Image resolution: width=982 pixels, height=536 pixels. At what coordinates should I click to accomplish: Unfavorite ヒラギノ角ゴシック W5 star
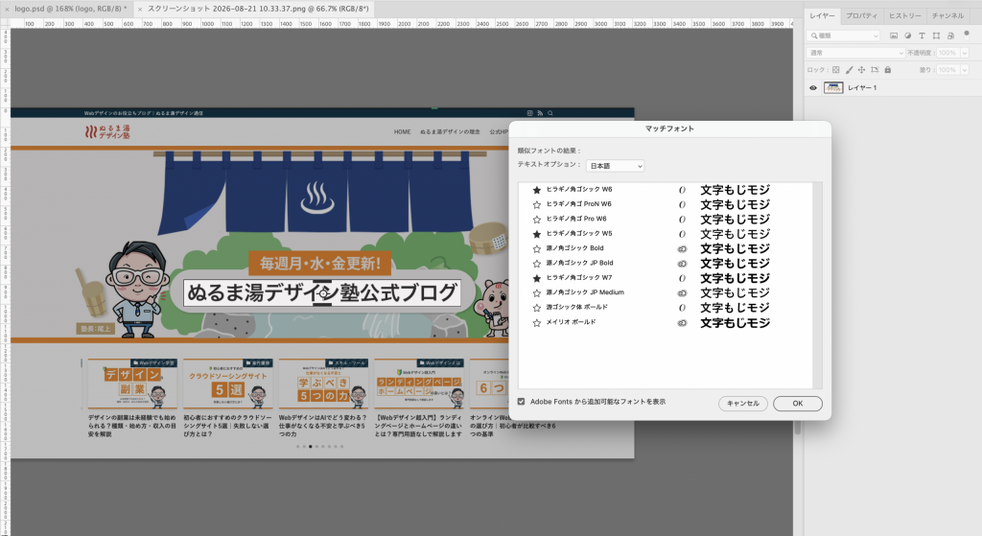coord(536,234)
